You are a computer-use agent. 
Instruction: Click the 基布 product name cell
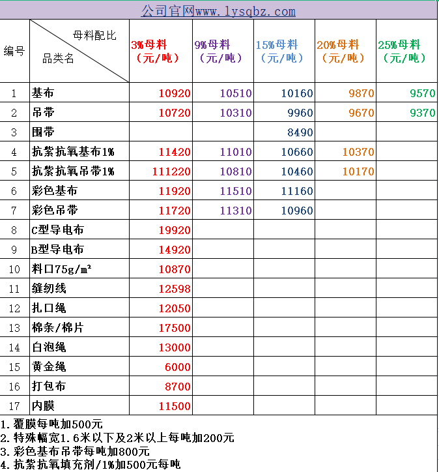[x=79, y=93]
